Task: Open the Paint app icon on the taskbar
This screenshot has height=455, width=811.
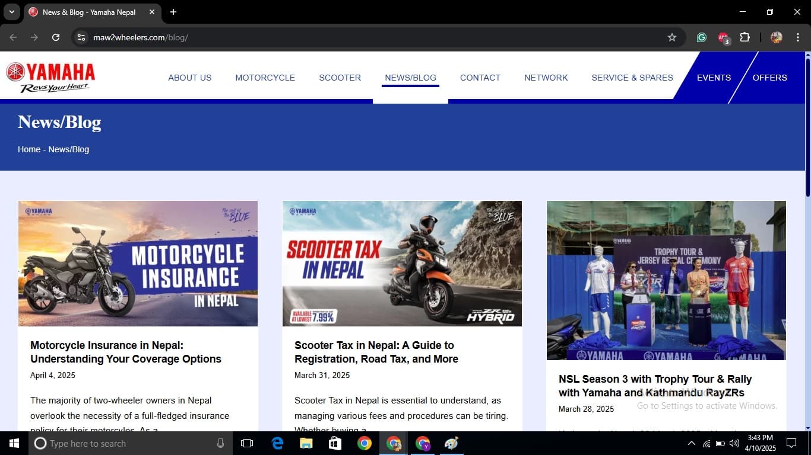Action: pos(452,443)
